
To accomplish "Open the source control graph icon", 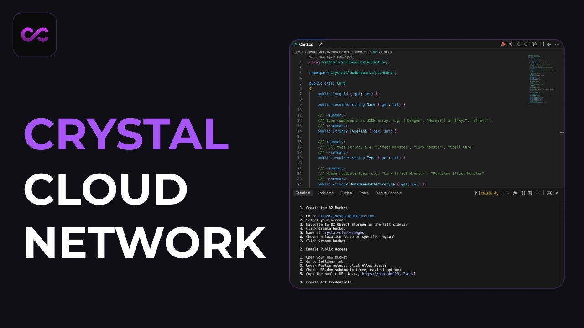I will pyautogui.click(x=534, y=44).
